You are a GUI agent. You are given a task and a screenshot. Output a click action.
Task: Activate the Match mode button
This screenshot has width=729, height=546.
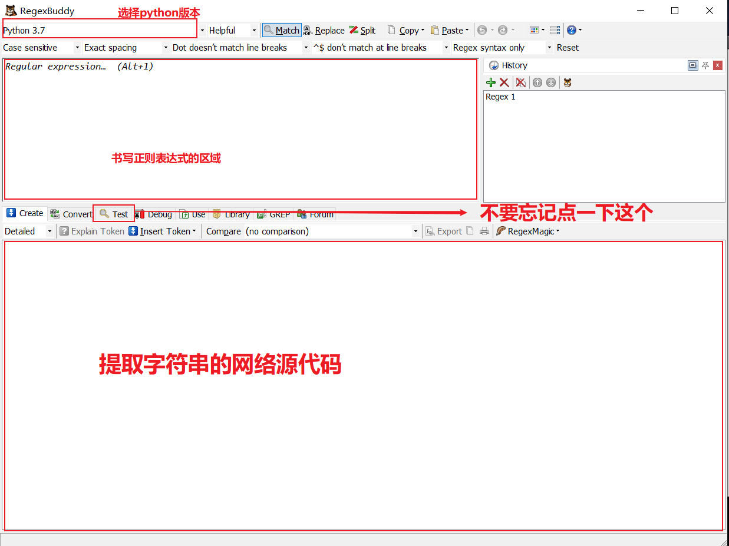click(282, 30)
